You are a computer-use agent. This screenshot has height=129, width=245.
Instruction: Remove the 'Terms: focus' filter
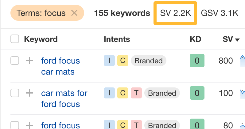point(74,13)
